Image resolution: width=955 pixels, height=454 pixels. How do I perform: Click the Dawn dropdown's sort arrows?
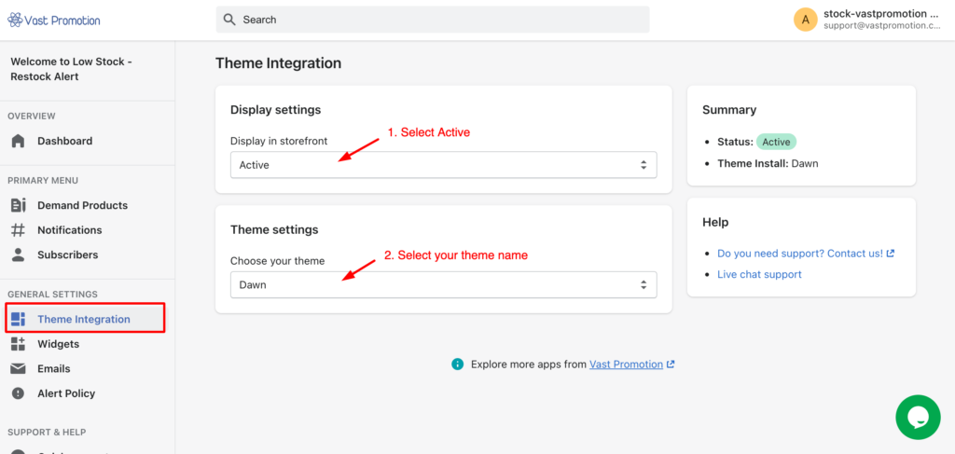(x=644, y=285)
